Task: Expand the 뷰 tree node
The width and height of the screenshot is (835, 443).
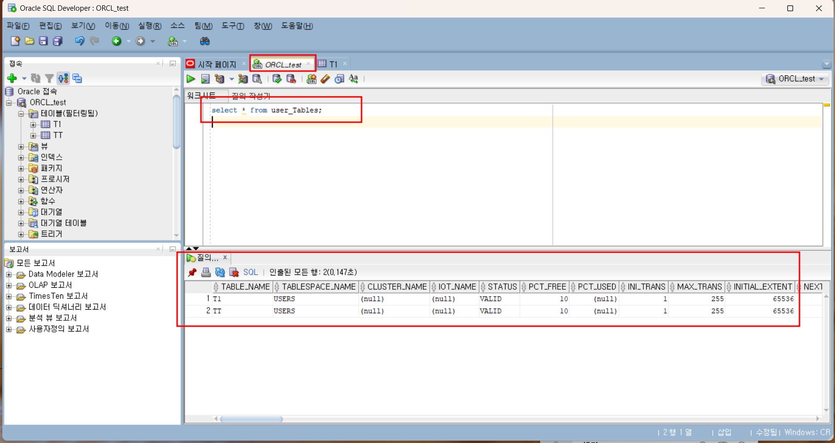Action: [21, 147]
